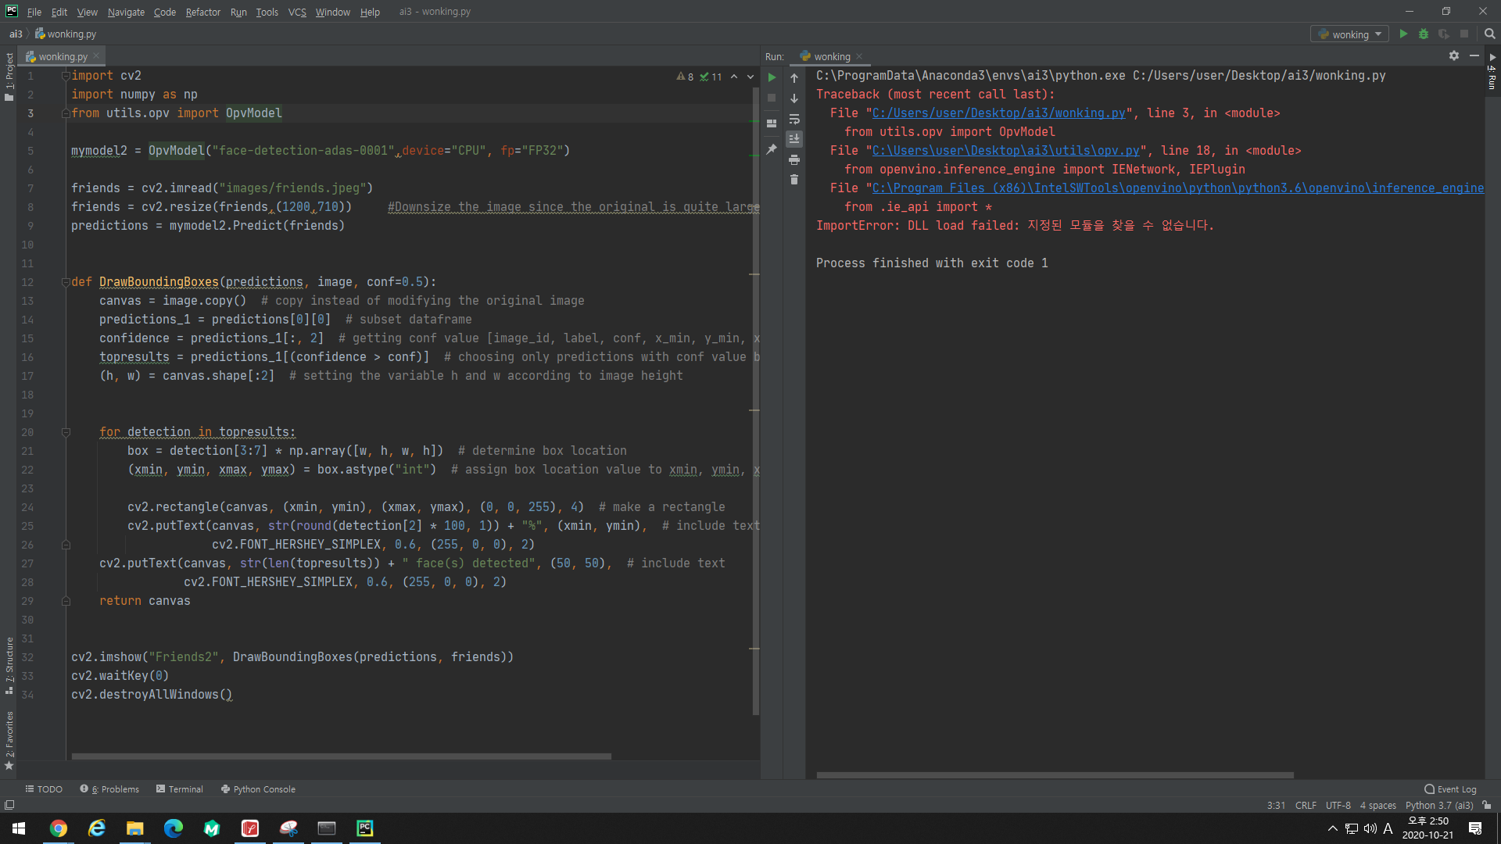Collapse the for detection loop fold marker
This screenshot has height=844, width=1501.
[x=66, y=432]
